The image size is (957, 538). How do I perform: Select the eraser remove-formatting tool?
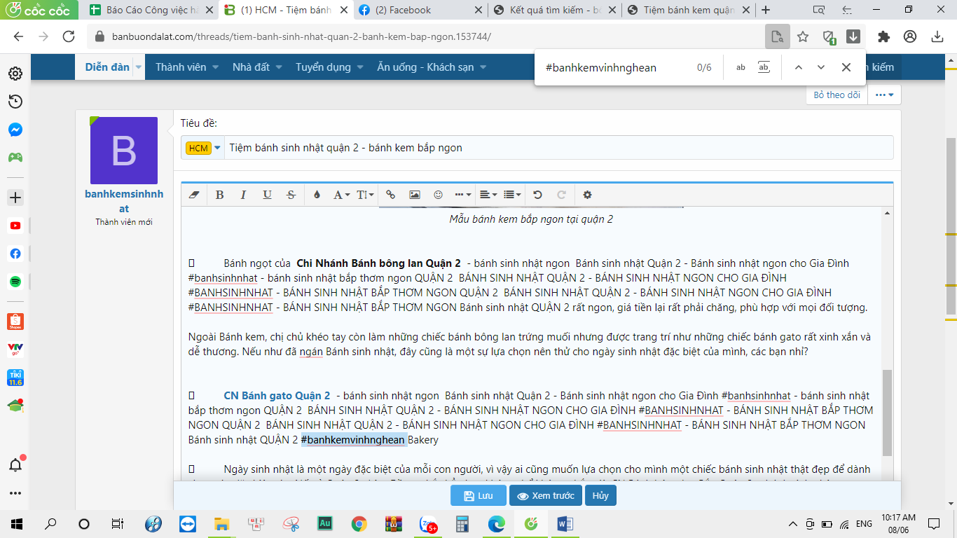point(195,195)
